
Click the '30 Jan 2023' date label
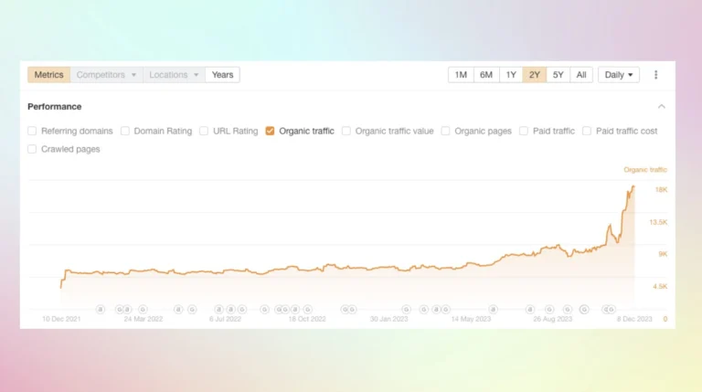click(389, 319)
